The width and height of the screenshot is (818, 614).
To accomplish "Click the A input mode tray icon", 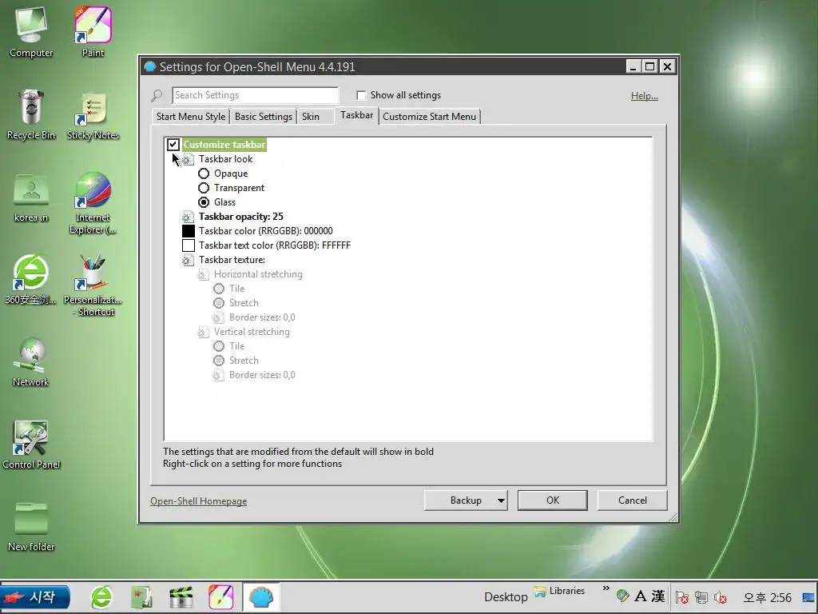I will click(641, 596).
